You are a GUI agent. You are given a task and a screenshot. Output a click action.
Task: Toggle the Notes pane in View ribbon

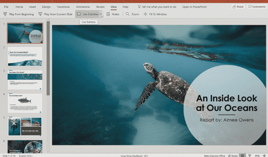click(113, 14)
